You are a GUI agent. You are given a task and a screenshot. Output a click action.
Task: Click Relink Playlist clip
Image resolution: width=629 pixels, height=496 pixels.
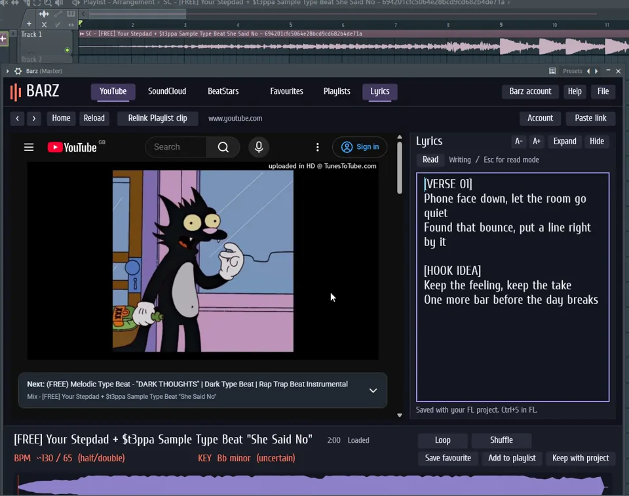[x=158, y=119]
